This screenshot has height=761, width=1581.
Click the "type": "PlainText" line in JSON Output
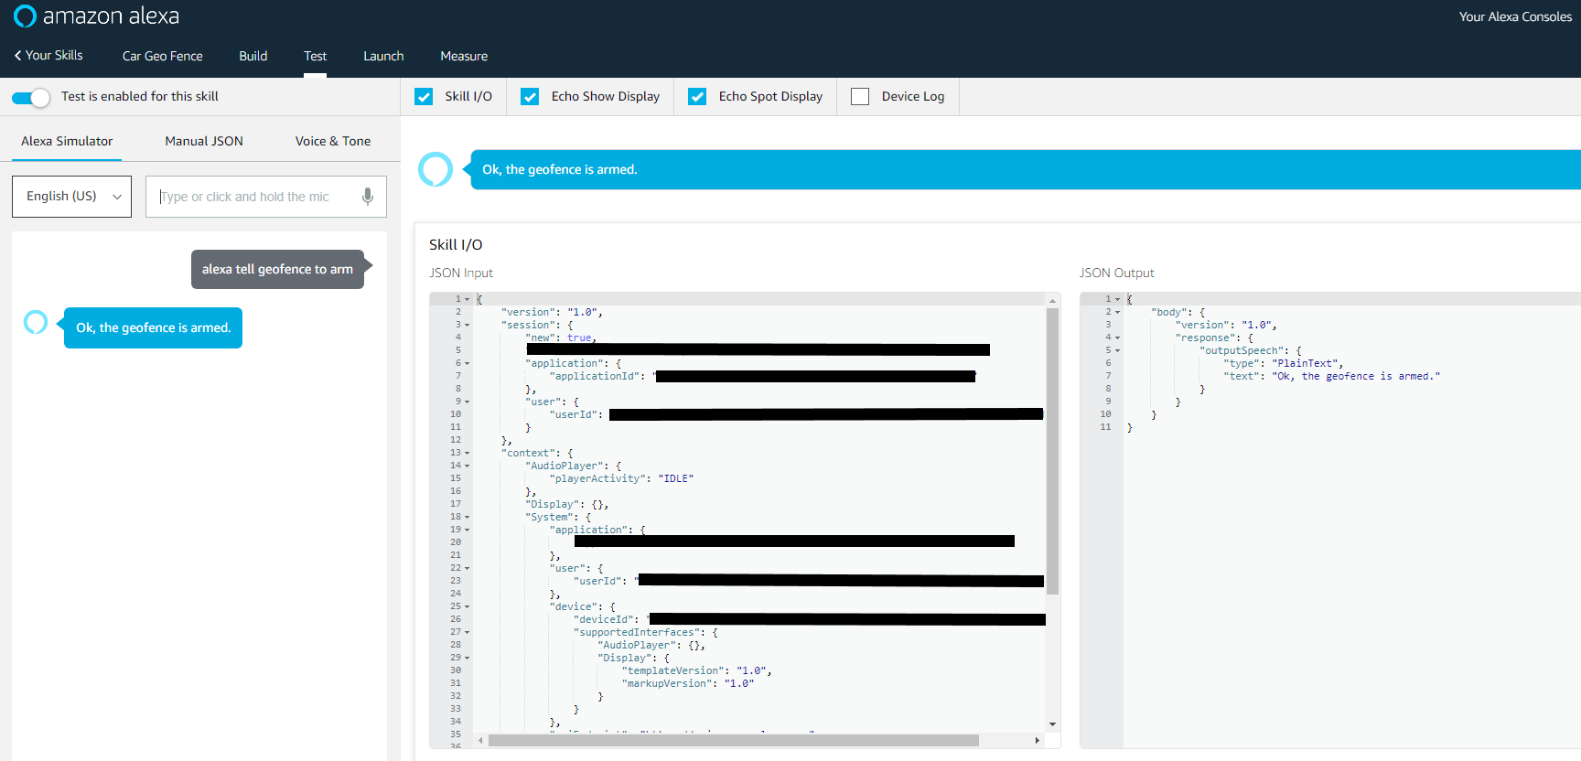[x=1284, y=363]
